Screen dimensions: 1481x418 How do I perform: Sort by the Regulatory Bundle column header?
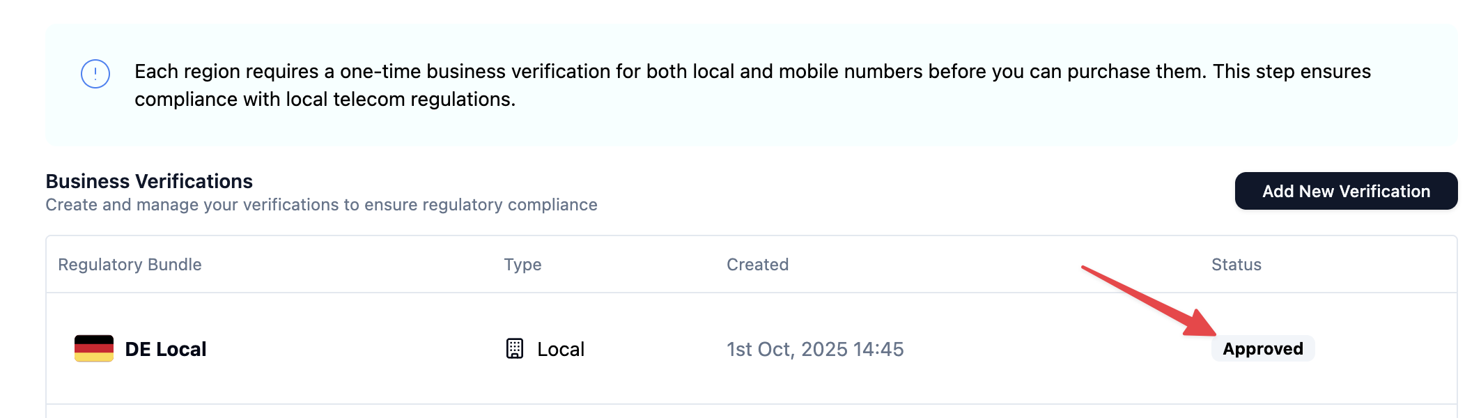coord(130,265)
